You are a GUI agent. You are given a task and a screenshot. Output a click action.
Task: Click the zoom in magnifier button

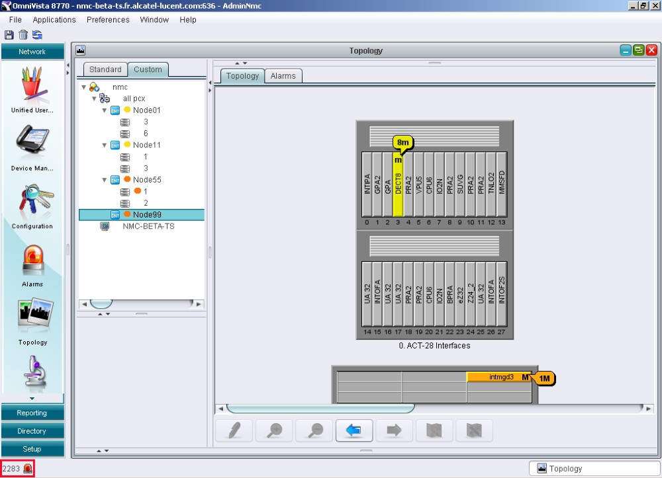(275, 430)
